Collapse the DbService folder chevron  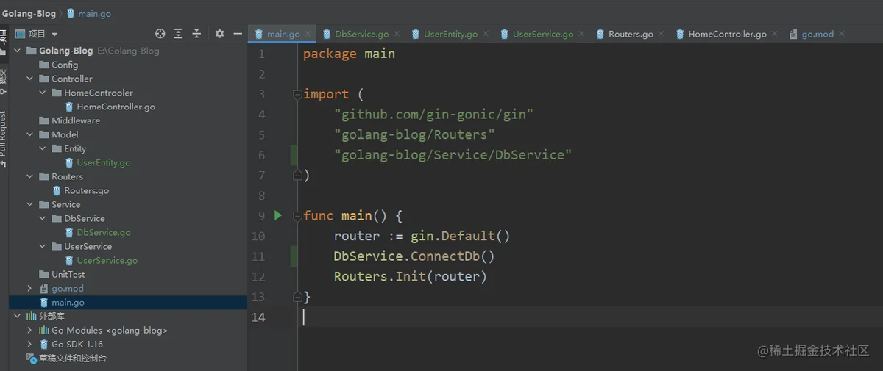[x=43, y=218]
